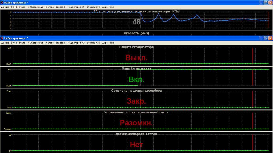Select Шире in the upper window menu
This screenshot has width=273, height=153.
tap(105, 7)
